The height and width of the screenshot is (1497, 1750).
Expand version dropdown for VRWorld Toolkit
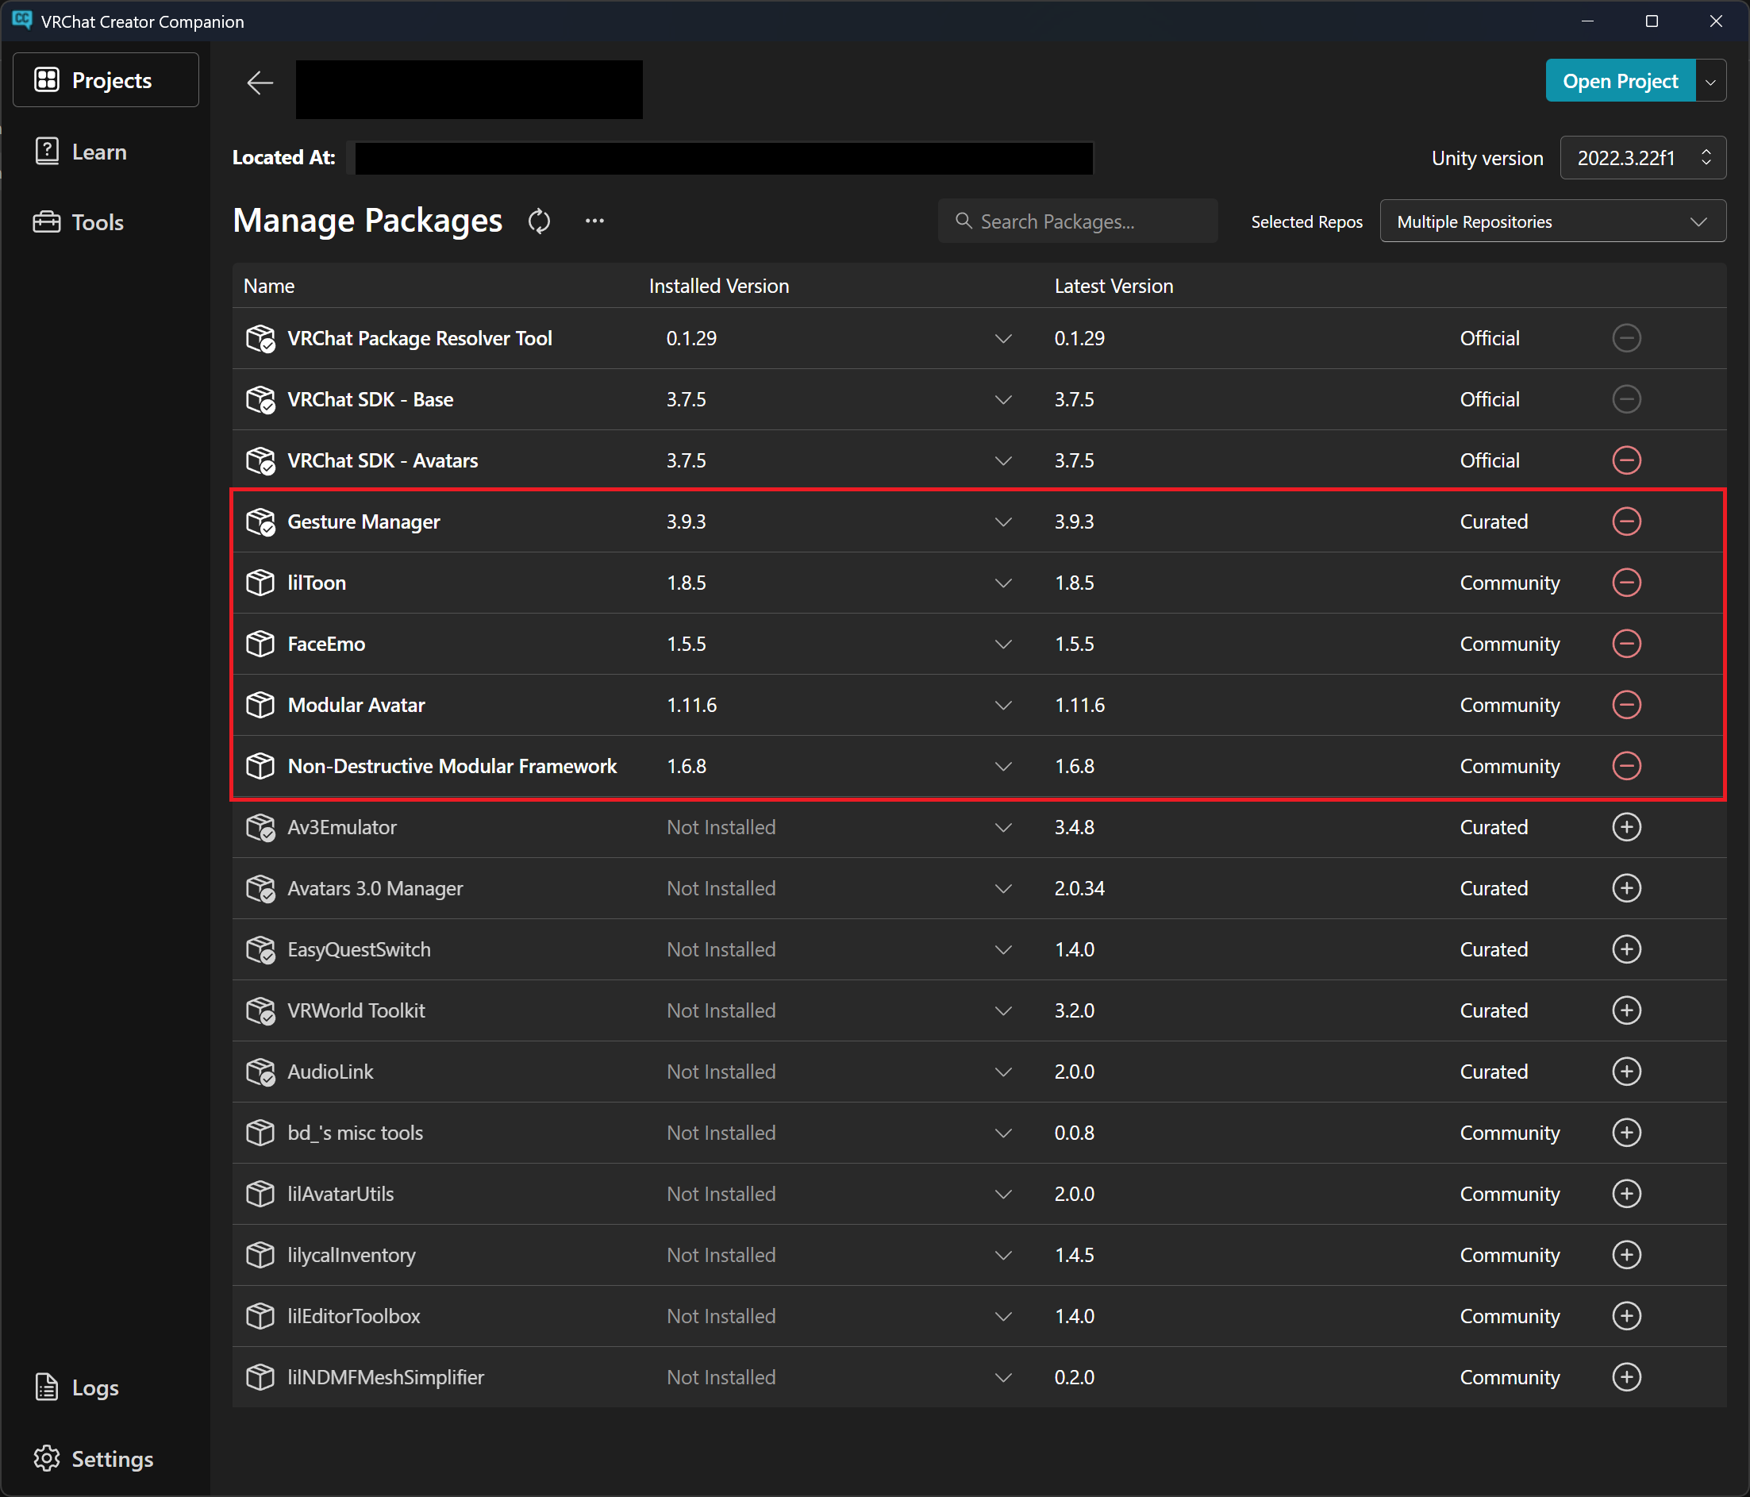click(1002, 1010)
